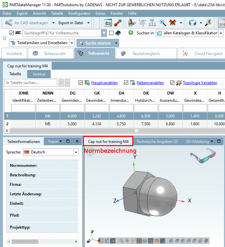
Task: Open Teilefamilien und Einzelteilen dropdown
Action: point(72,43)
